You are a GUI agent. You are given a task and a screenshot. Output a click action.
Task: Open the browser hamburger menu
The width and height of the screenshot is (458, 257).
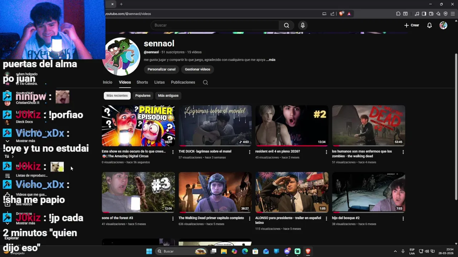click(x=453, y=14)
